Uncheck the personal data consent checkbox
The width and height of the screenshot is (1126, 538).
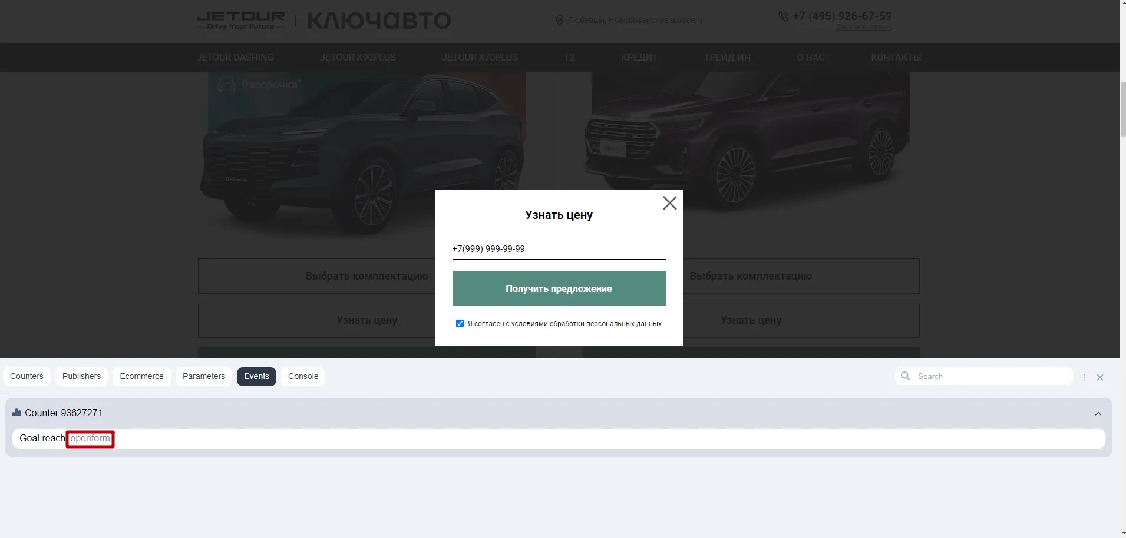(x=460, y=324)
